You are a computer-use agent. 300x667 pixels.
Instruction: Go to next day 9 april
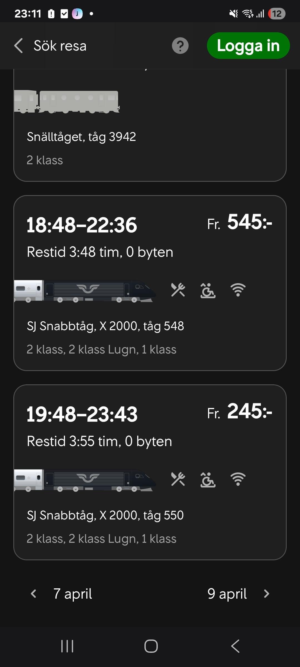(227, 594)
